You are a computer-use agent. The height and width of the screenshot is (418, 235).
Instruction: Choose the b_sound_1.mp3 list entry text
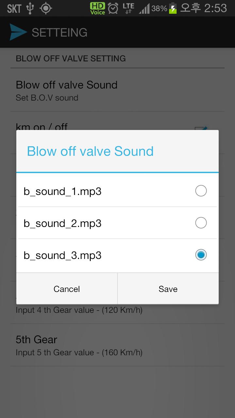point(63,191)
